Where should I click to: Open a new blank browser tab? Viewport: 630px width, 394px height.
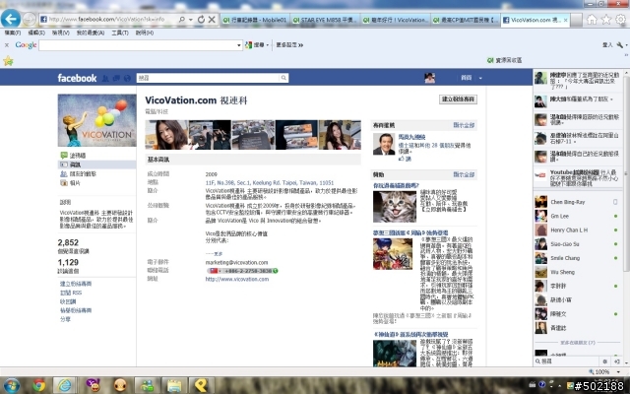[x=577, y=20]
